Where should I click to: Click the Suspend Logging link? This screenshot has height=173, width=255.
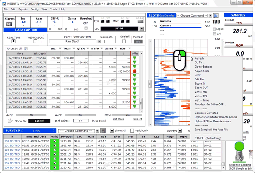click(x=240, y=165)
